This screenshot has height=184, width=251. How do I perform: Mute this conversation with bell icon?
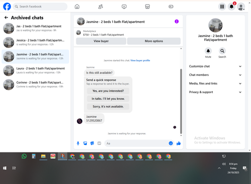tap(208, 51)
